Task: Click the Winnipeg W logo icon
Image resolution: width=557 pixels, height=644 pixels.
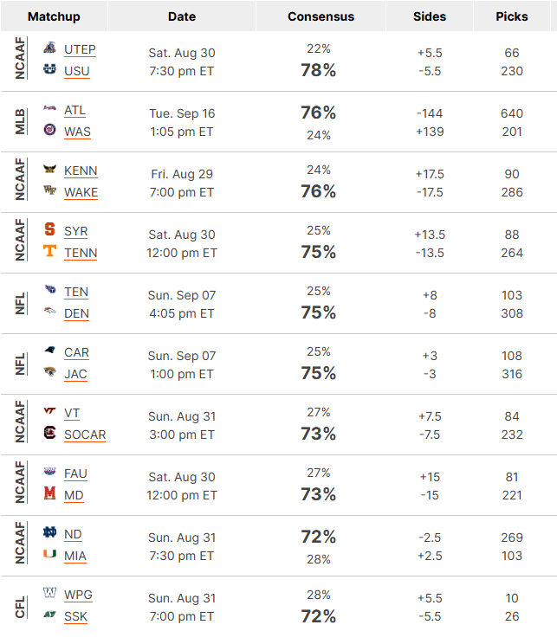Action: point(49,593)
